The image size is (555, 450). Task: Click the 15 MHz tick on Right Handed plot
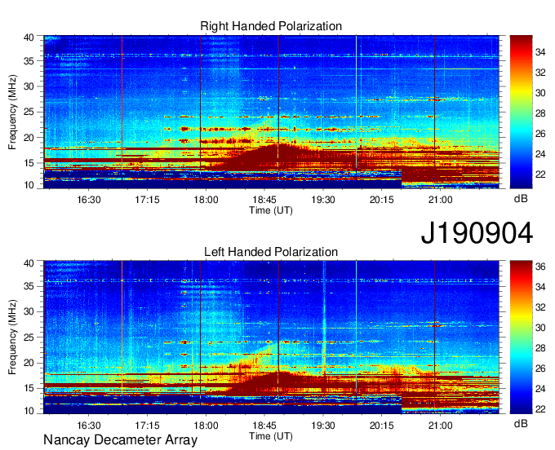click(x=29, y=163)
